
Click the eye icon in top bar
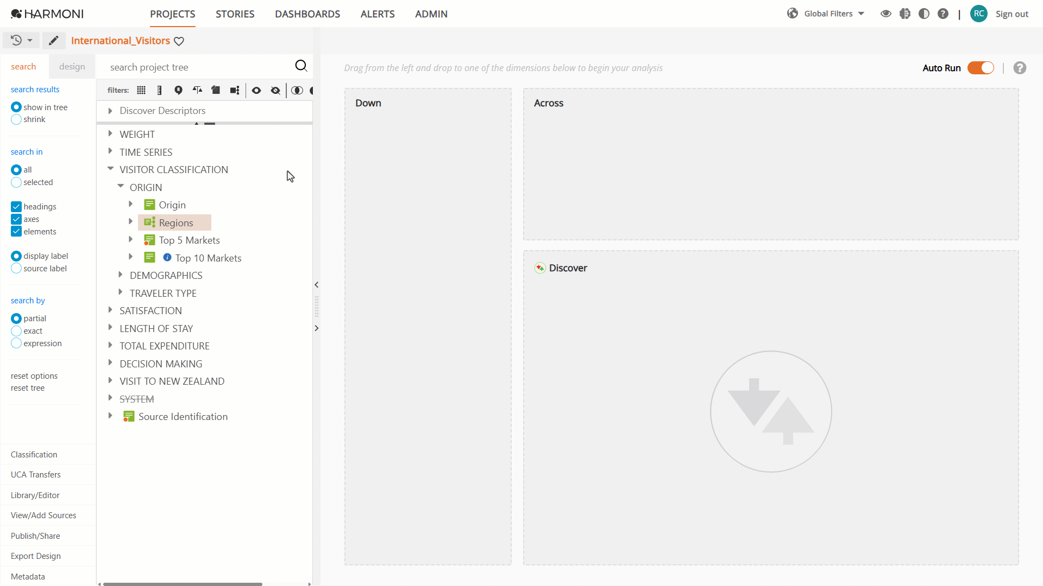point(886,14)
